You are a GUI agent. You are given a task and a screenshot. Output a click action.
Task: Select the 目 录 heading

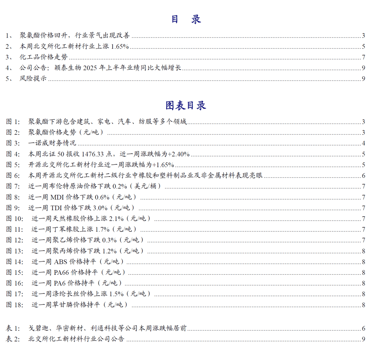[x=186, y=19]
